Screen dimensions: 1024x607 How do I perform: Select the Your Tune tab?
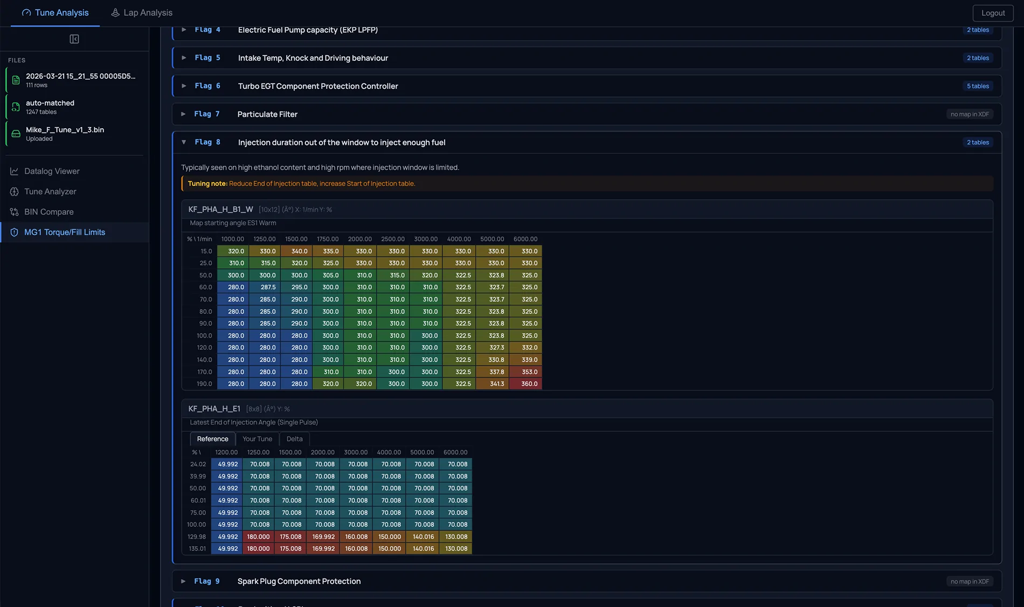[257, 439]
